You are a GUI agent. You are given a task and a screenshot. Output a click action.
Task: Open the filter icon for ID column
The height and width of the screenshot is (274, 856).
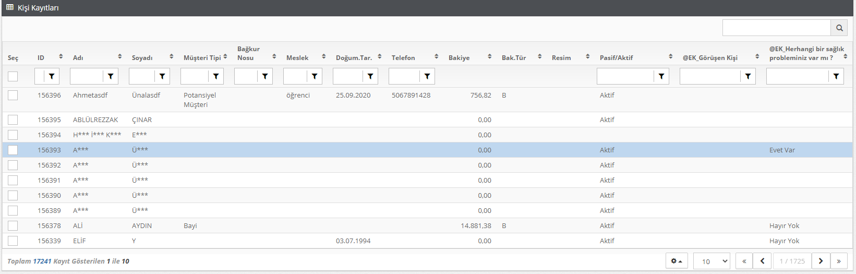pyautogui.click(x=52, y=76)
